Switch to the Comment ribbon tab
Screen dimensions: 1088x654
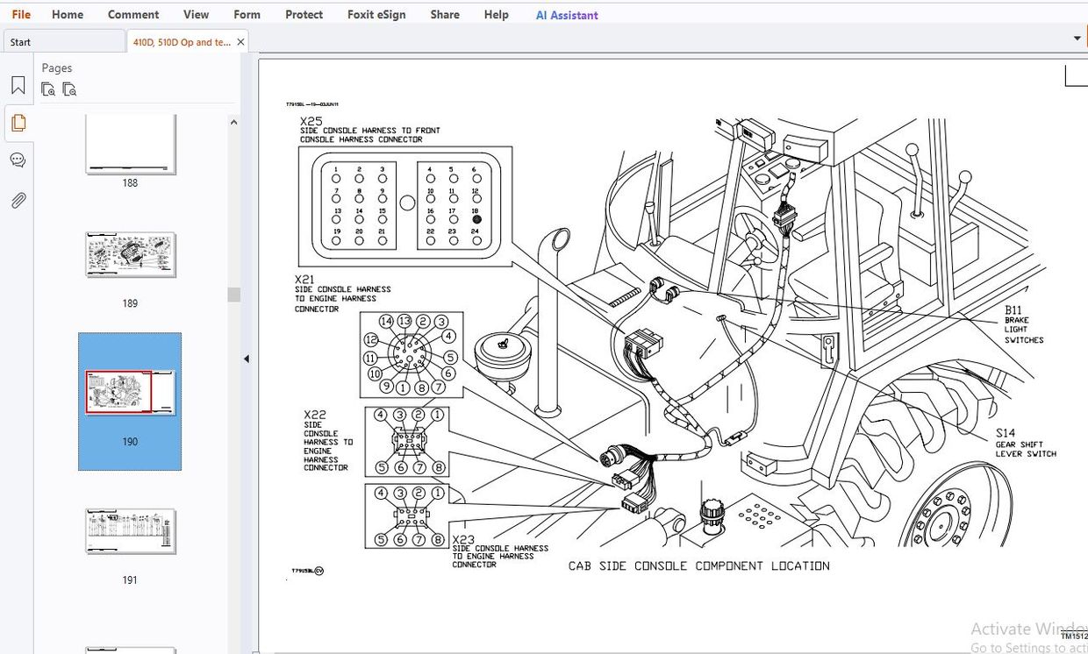tap(133, 15)
